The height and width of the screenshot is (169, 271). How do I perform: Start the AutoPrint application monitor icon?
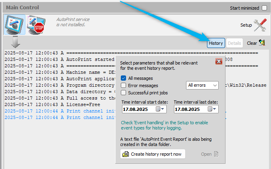pos(14,25)
